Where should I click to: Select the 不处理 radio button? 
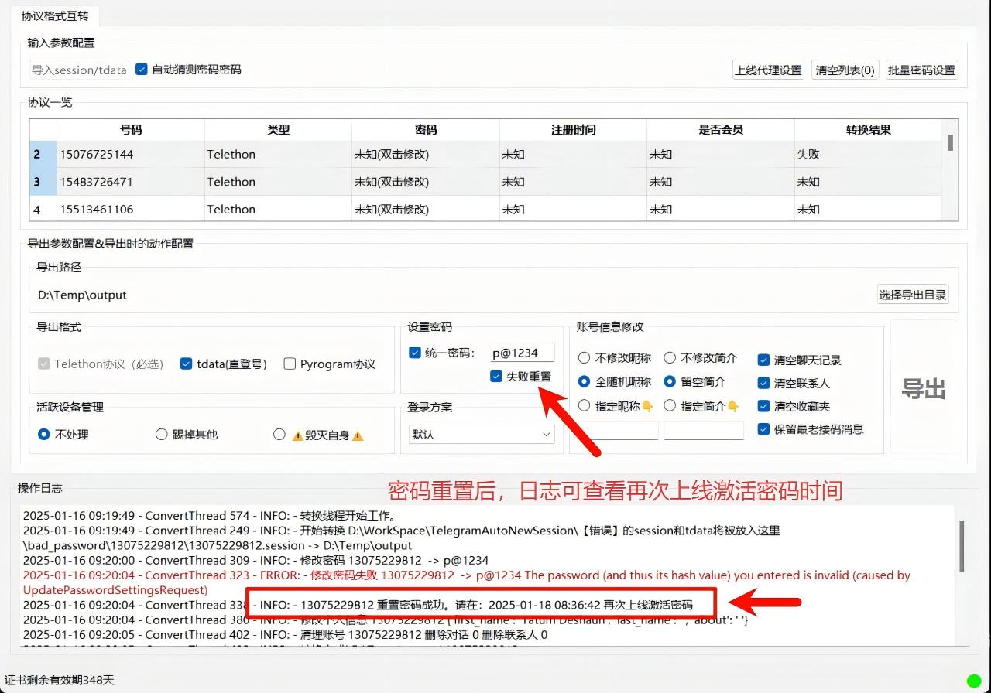[x=44, y=435]
